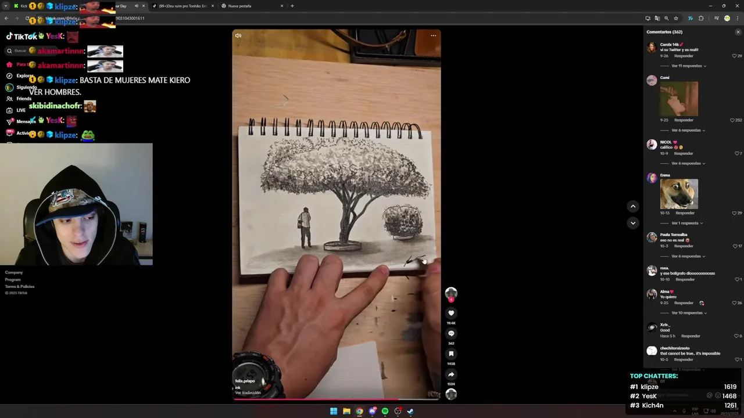The width and height of the screenshot is (744, 418).
Task: Open the image in Cami's comment
Action: pyautogui.click(x=679, y=99)
